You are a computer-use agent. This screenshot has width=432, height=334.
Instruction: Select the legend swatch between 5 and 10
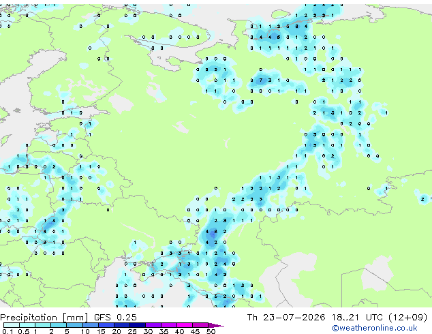pos(74,325)
